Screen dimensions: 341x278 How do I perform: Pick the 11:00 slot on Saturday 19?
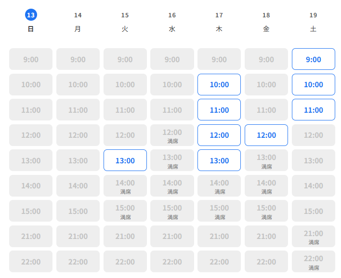click(x=314, y=110)
